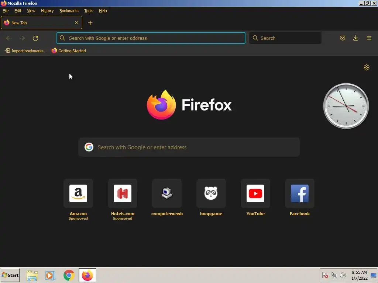The width and height of the screenshot is (378, 283).
Task: Click the Google logo in page search
Action: (x=89, y=147)
